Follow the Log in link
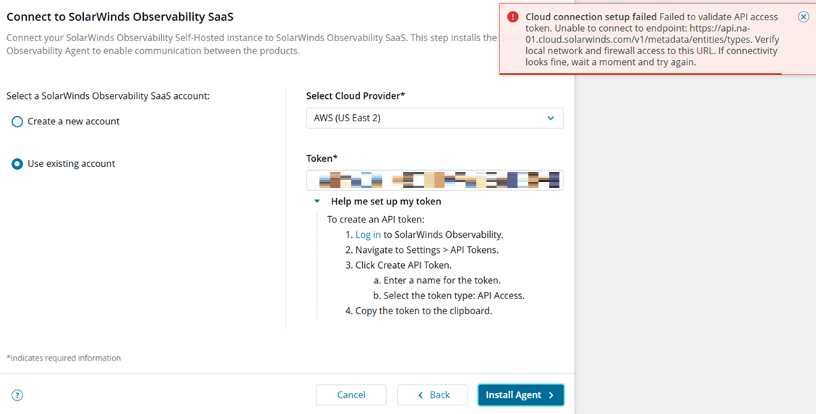The width and height of the screenshot is (816, 414). (368, 235)
